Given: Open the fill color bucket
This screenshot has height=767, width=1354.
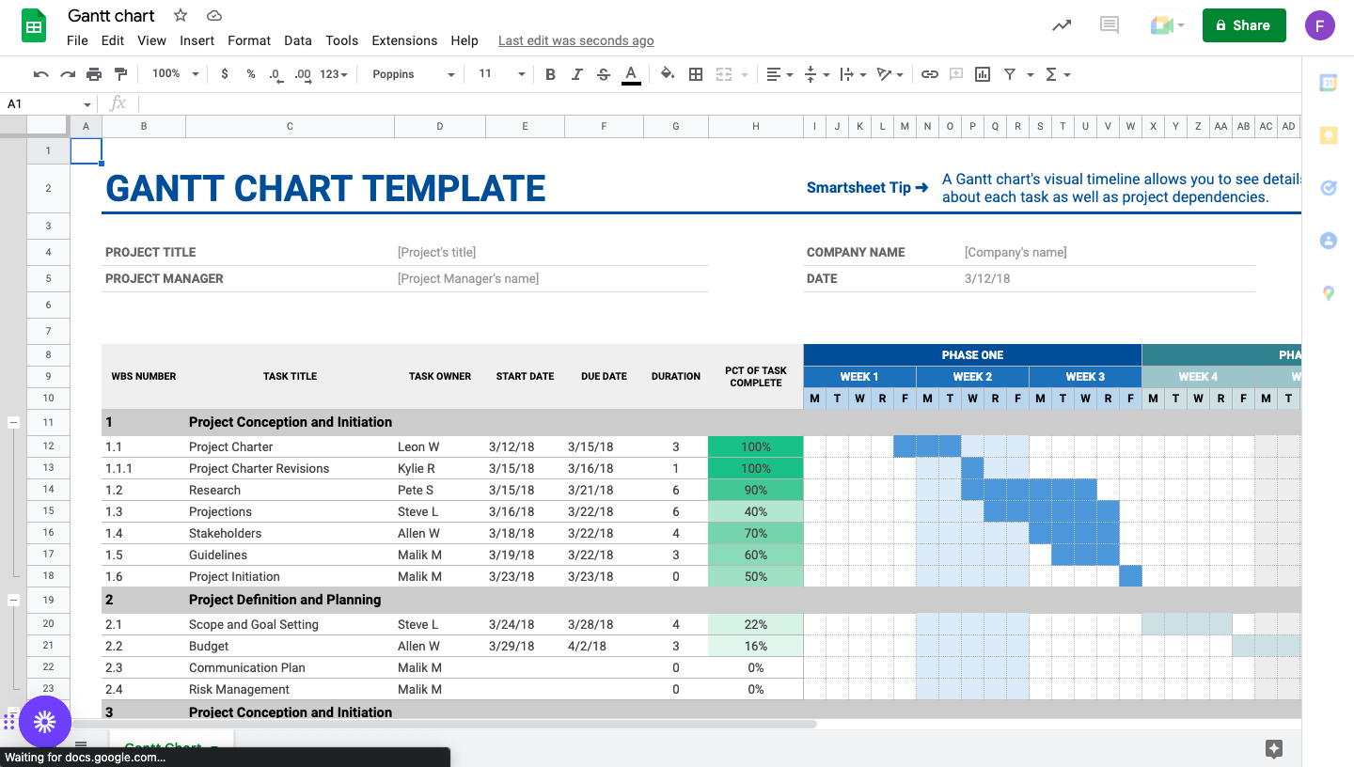Looking at the screenshot, I should pos(668,74).
